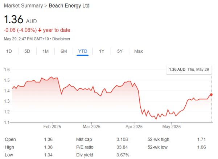Show the Max range chart

coord(139,51)
